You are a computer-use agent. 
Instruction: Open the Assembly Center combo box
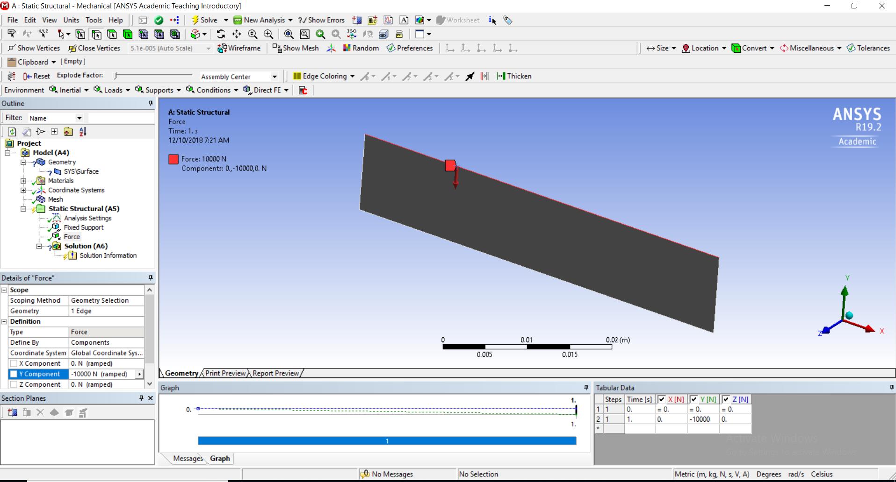239,77
